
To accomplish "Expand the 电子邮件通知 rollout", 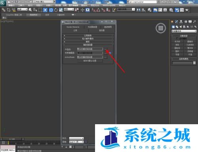I will tap(88, 38).
